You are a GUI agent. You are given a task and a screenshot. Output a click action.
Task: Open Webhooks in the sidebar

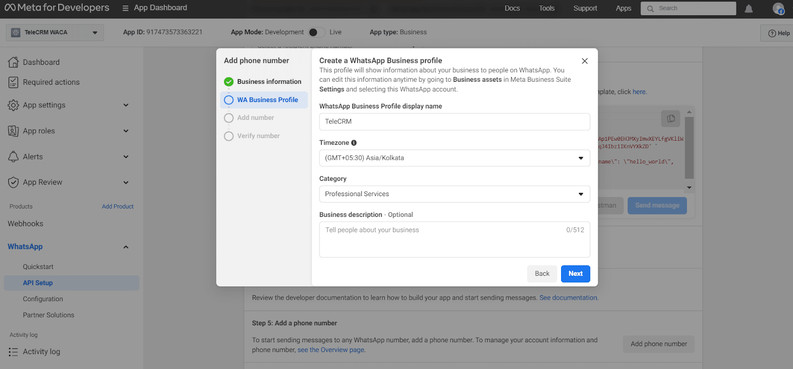pos(25,224)
